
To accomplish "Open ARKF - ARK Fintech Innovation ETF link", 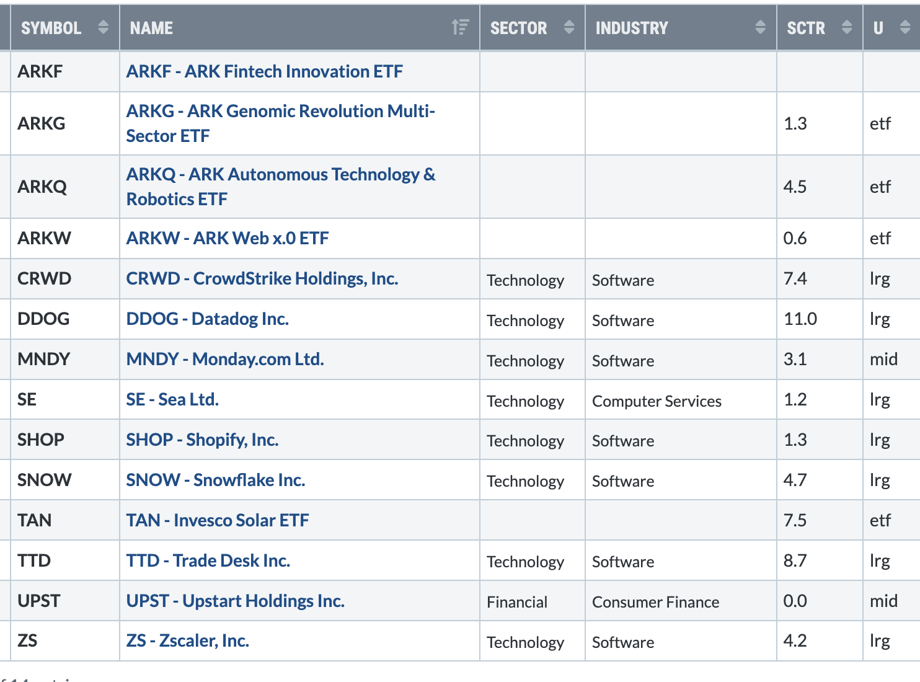I will click(x=265, y=71).
